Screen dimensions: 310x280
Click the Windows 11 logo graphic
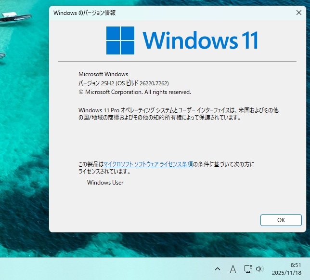182,40
